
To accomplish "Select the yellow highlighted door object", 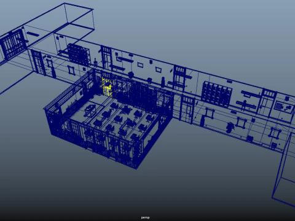I will [x=107, y=87].
